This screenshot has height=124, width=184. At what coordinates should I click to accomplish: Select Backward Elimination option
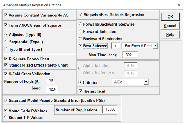pos(80,38)
